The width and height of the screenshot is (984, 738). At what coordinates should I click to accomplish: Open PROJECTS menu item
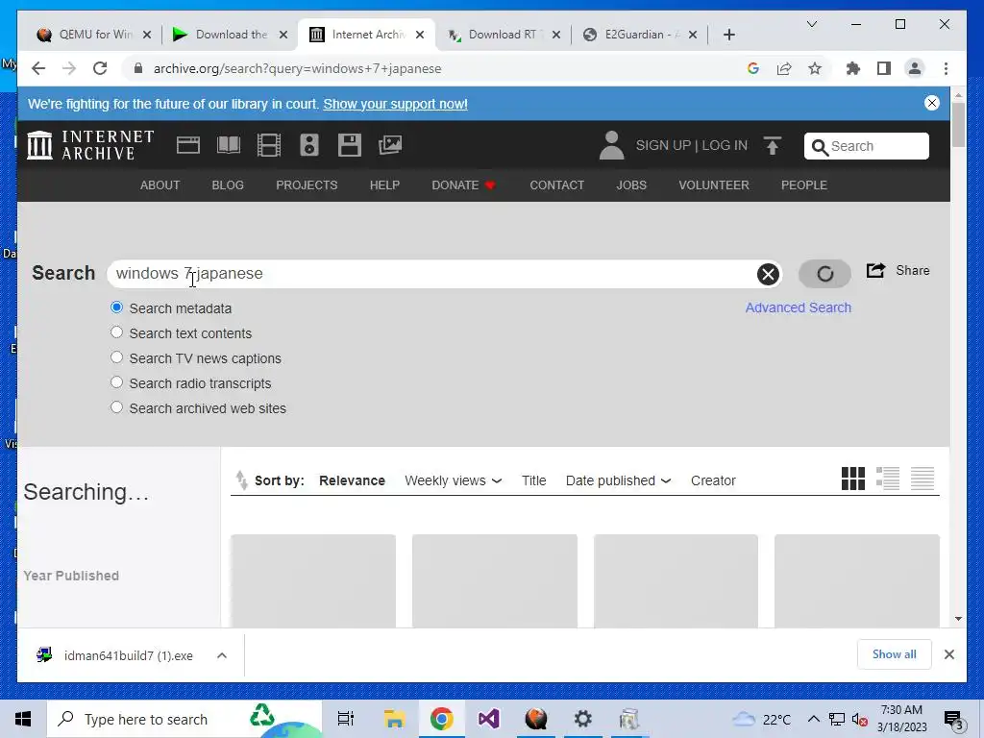[307, 185]
